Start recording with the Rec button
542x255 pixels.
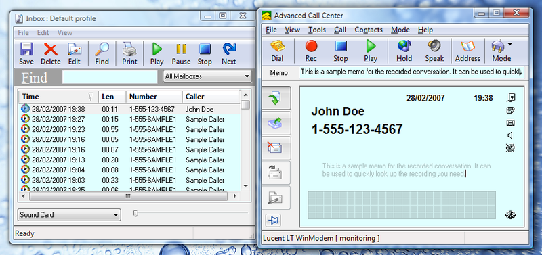point(311,51)
